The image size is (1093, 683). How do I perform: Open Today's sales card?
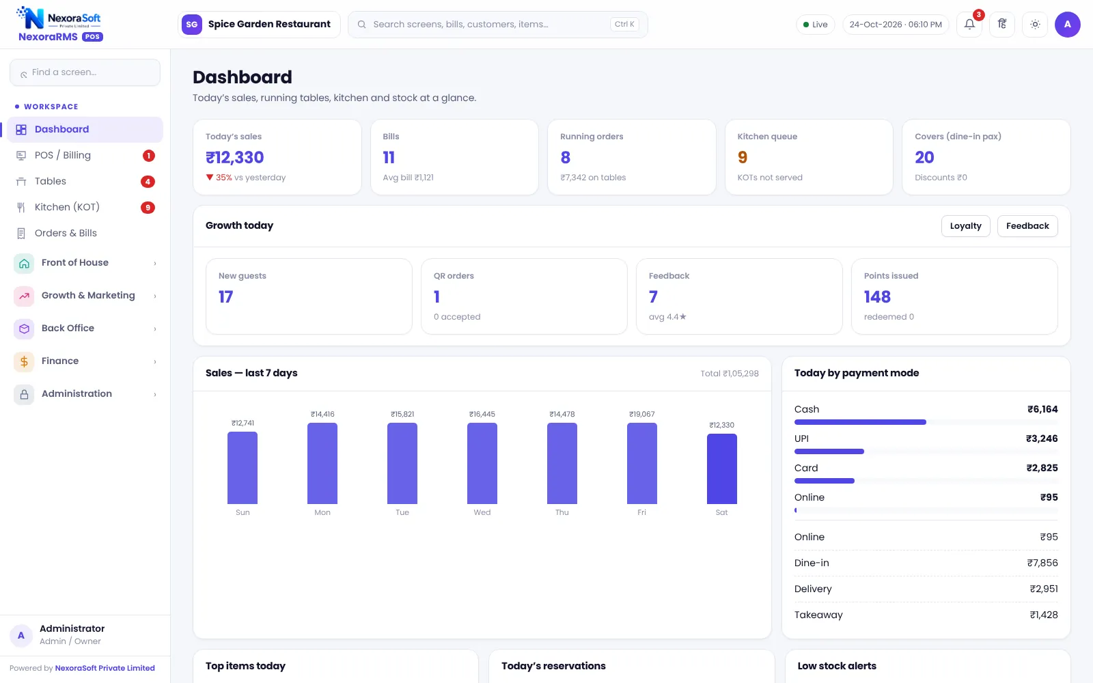[277, 157]
